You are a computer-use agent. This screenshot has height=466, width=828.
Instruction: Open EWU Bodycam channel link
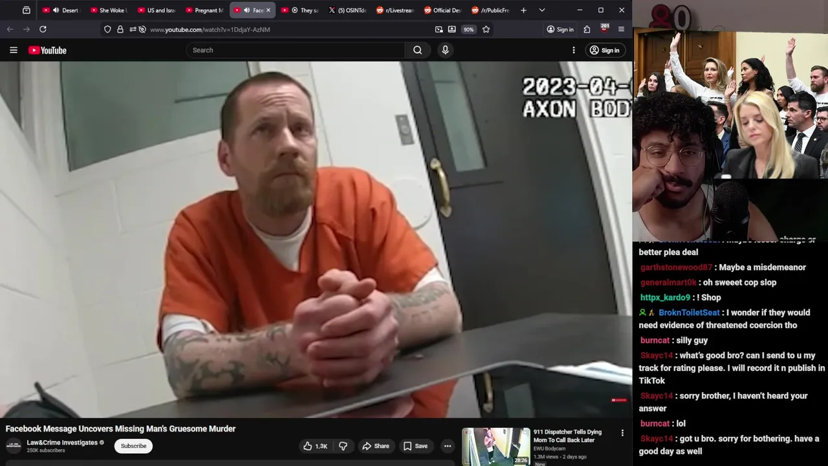pos(550,449)
